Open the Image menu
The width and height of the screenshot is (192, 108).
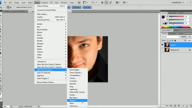coord(16,2)
